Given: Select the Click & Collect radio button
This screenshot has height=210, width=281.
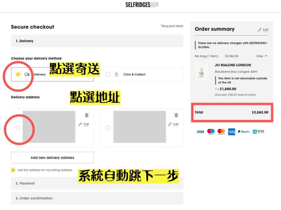Looking at the screenshot, I should click(108, 74).
